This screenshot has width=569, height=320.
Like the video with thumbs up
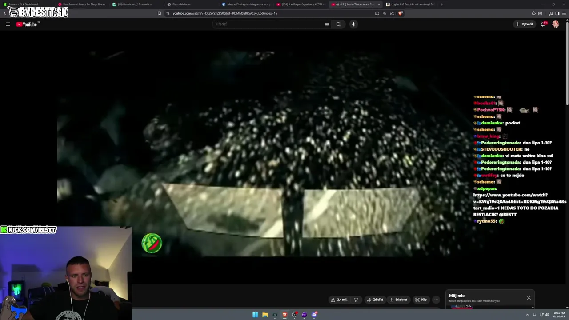point(339,300)
